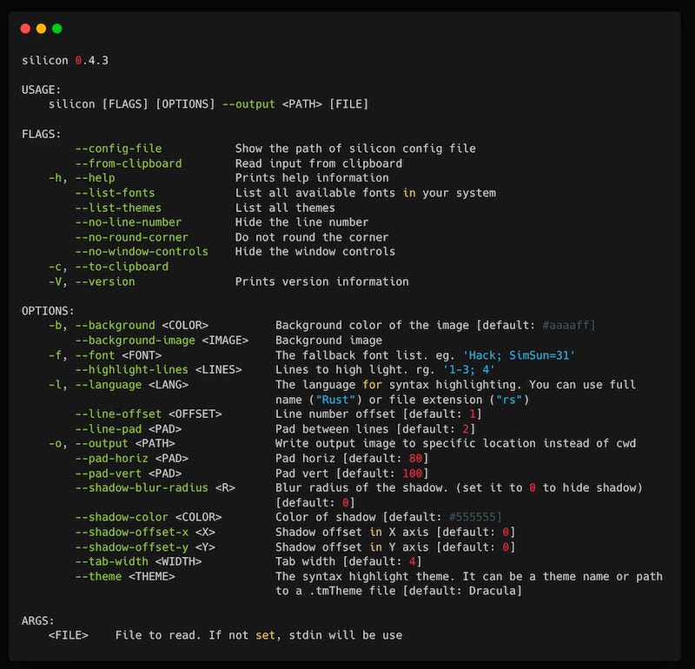695x669 pixels.
Task: Click 'Pad horiz [default: 80]' description
Action: point(352,459)
